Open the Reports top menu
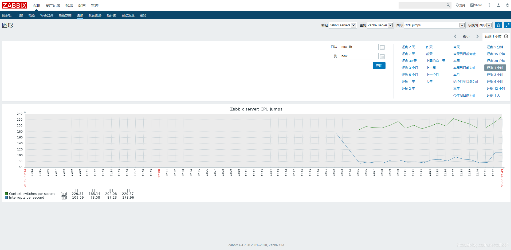This screenshot has height=250, width=511. [69, 5]
